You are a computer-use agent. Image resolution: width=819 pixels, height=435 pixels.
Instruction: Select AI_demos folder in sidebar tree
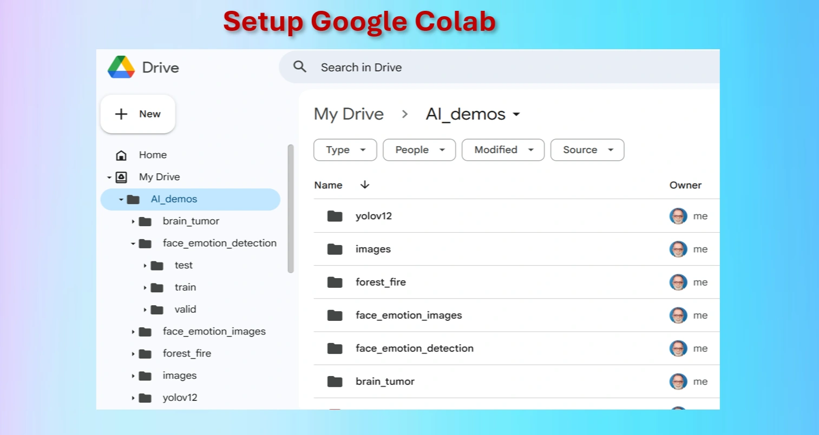tap(191, 199)
